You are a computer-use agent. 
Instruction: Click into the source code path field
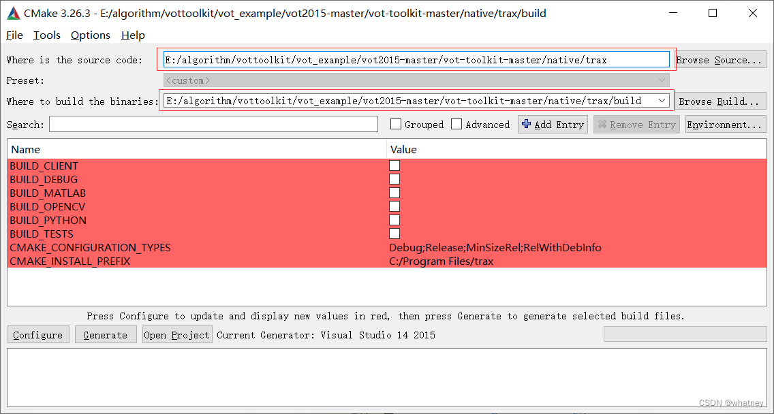point(416,60)
